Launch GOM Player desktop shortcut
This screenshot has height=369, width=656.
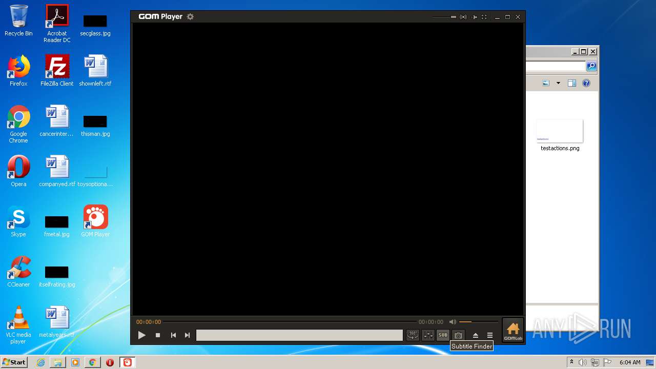95,222
